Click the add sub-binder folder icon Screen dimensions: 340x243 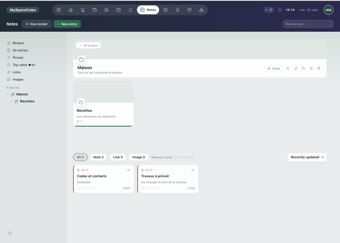click(303, 69)
